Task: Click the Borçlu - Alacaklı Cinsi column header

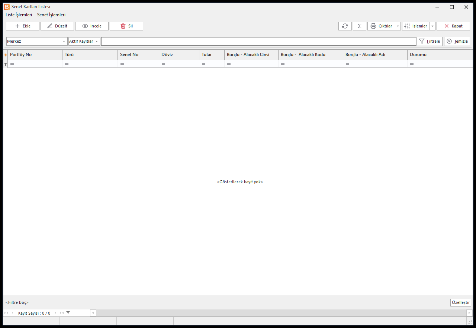Action: [251, 55]
